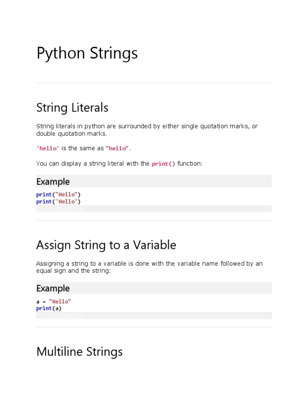308x411 pixels.
Task: Click the horizontal divider below Python Strings title
Action: [x=154, y=83]
